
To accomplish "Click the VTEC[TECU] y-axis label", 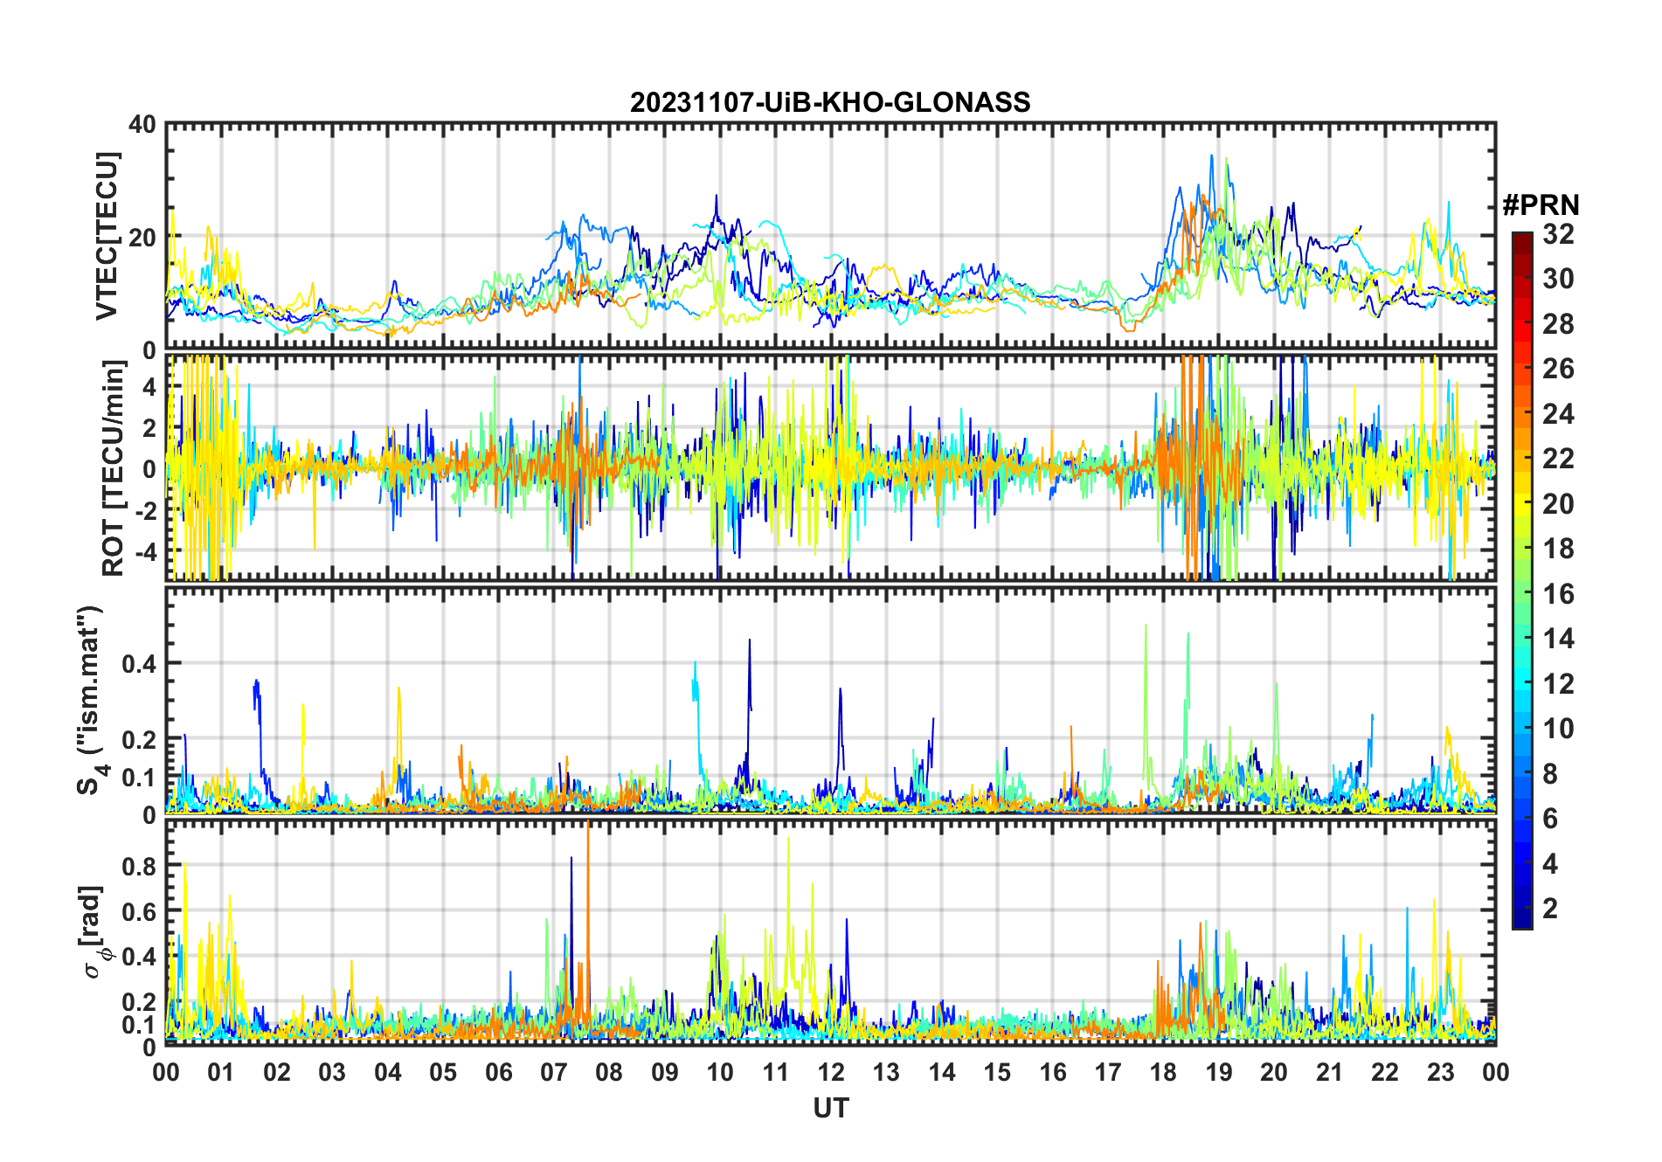I will click(x=106, y=237).
